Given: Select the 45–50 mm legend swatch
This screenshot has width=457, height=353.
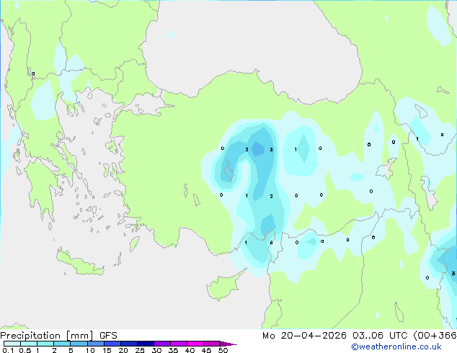Looking at the screenshot, I should 212,344.
